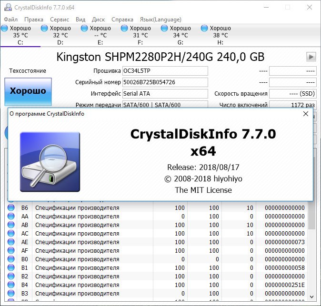Viewport: 321px width, 306px height.
Task: Click the status orb for attribute AF
Action: click(x=11, y=251)
